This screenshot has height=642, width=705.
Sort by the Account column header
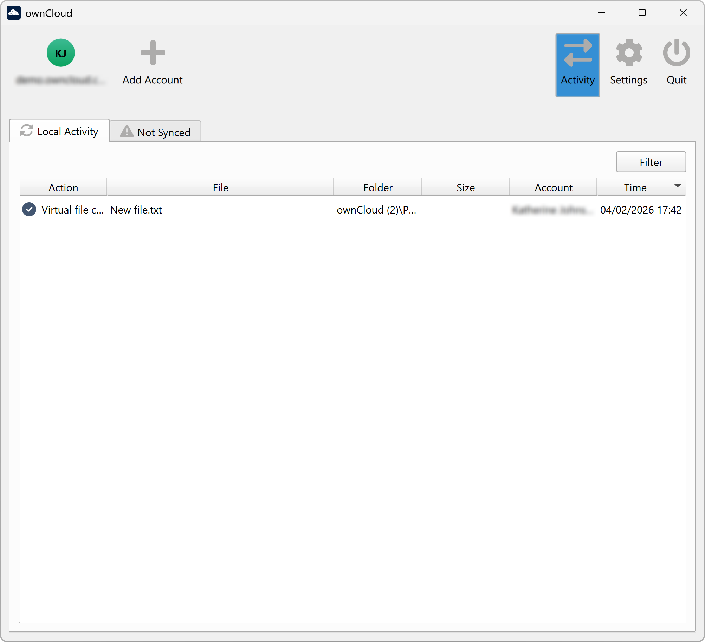(553, 187)
